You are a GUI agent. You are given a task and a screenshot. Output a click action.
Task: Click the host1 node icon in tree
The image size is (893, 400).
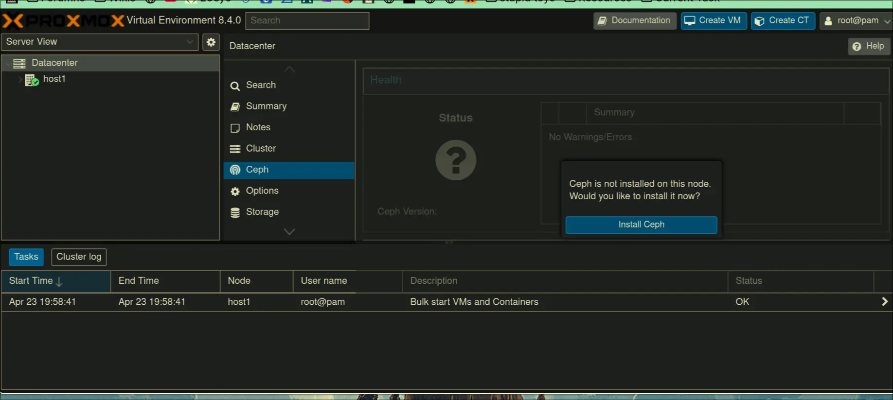[32, 80]
